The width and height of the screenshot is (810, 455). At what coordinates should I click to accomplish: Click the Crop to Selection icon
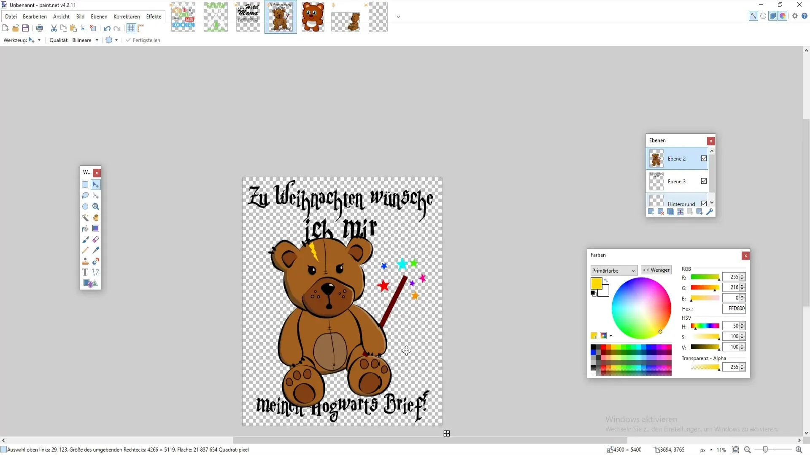pos(83,28)
